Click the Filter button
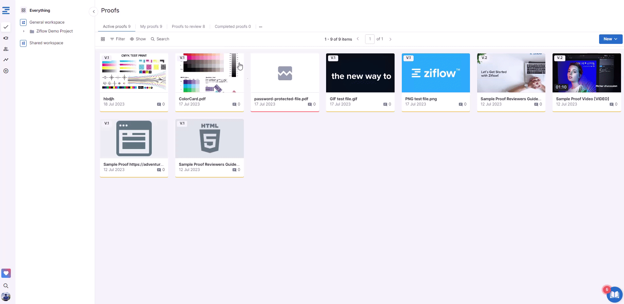The width and height of the screenshot is (624, 304). click(x=118, y=39)
